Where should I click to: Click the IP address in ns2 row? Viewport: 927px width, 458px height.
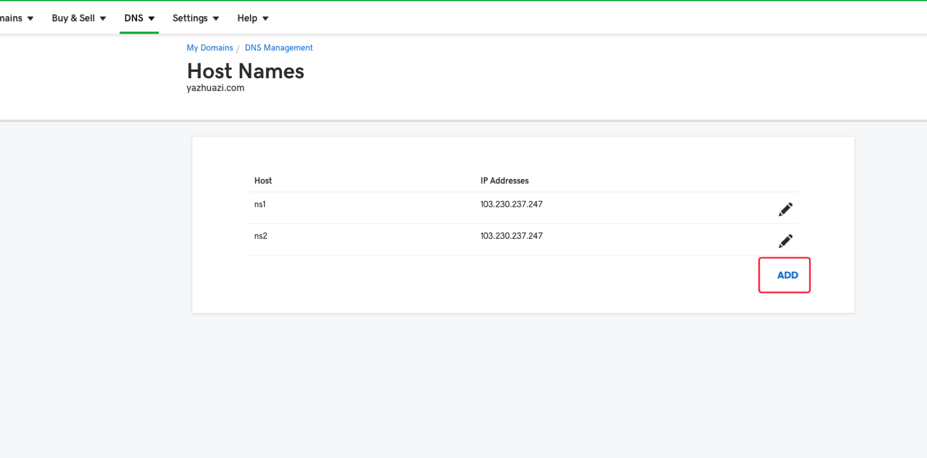(511, 236)
